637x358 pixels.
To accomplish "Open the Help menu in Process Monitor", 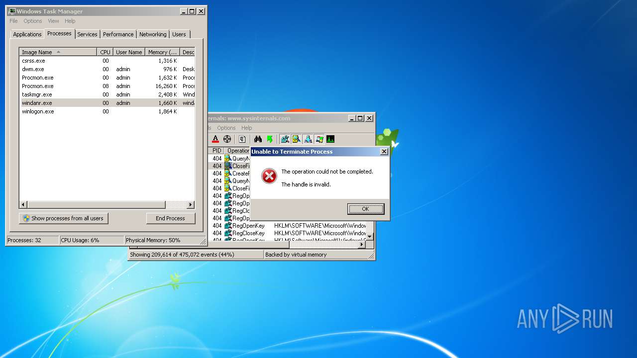I will coord(247,128).
